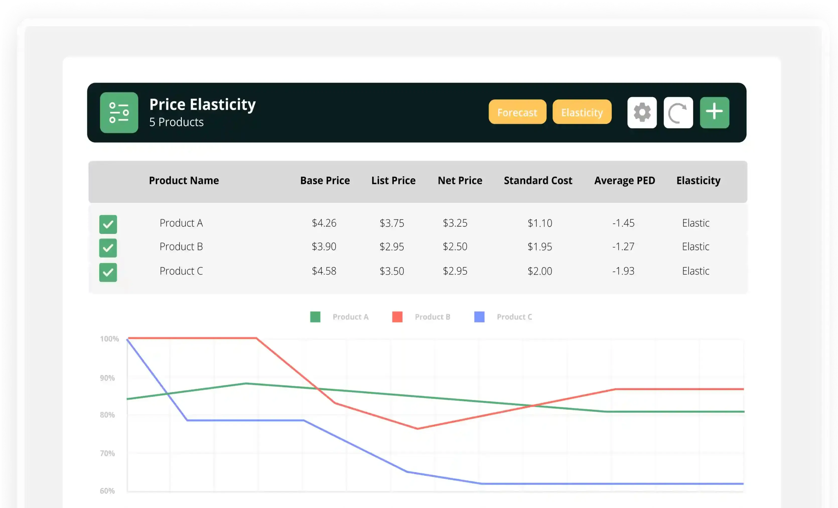
Task: Uncheck the Product A checkbox
Action: point(108,224)
